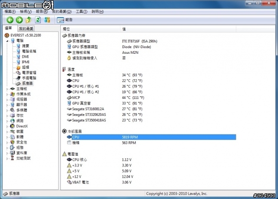278x199 pixels.
Task: Expand the 伺服器 tree node
Action: pos(7,100)
